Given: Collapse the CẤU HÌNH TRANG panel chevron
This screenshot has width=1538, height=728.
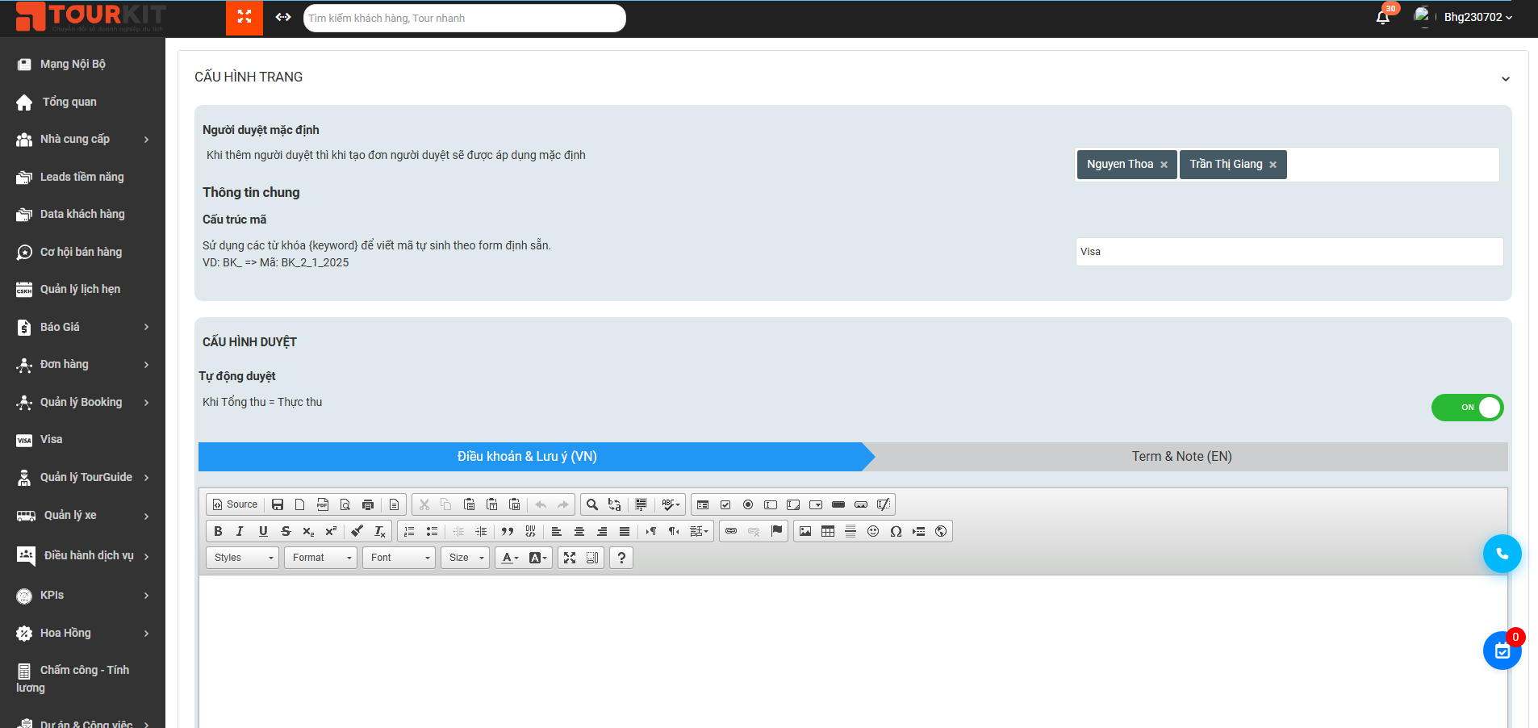Looking at the screenshot, I should [x=1506, y=78].
